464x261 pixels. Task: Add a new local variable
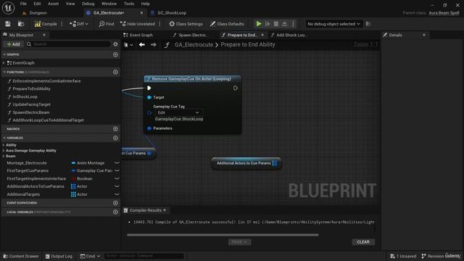115,212
